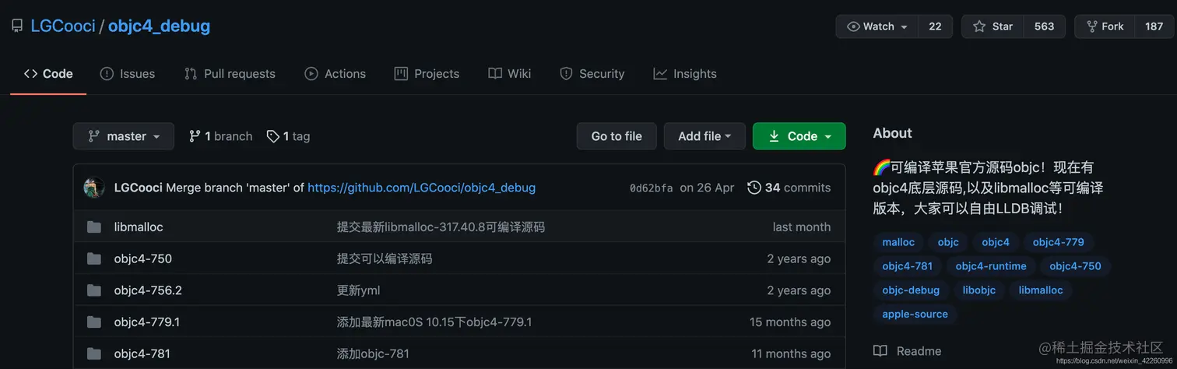View the 1 tag link

coord(288,136)
